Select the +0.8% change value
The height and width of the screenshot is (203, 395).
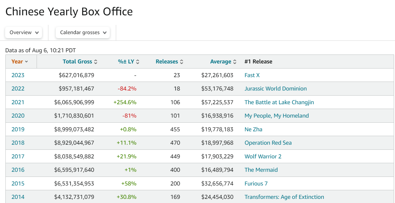point(128,129)
